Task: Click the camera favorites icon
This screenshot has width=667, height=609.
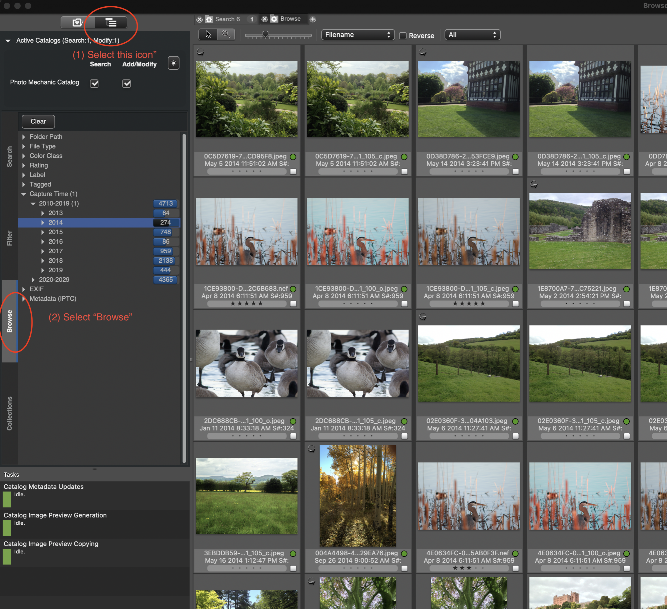Action: coord(77,22)
